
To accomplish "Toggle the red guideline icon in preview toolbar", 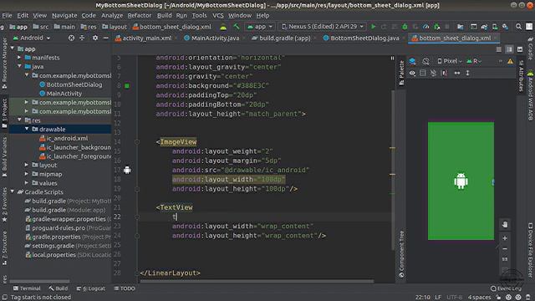I will point(444,73).
